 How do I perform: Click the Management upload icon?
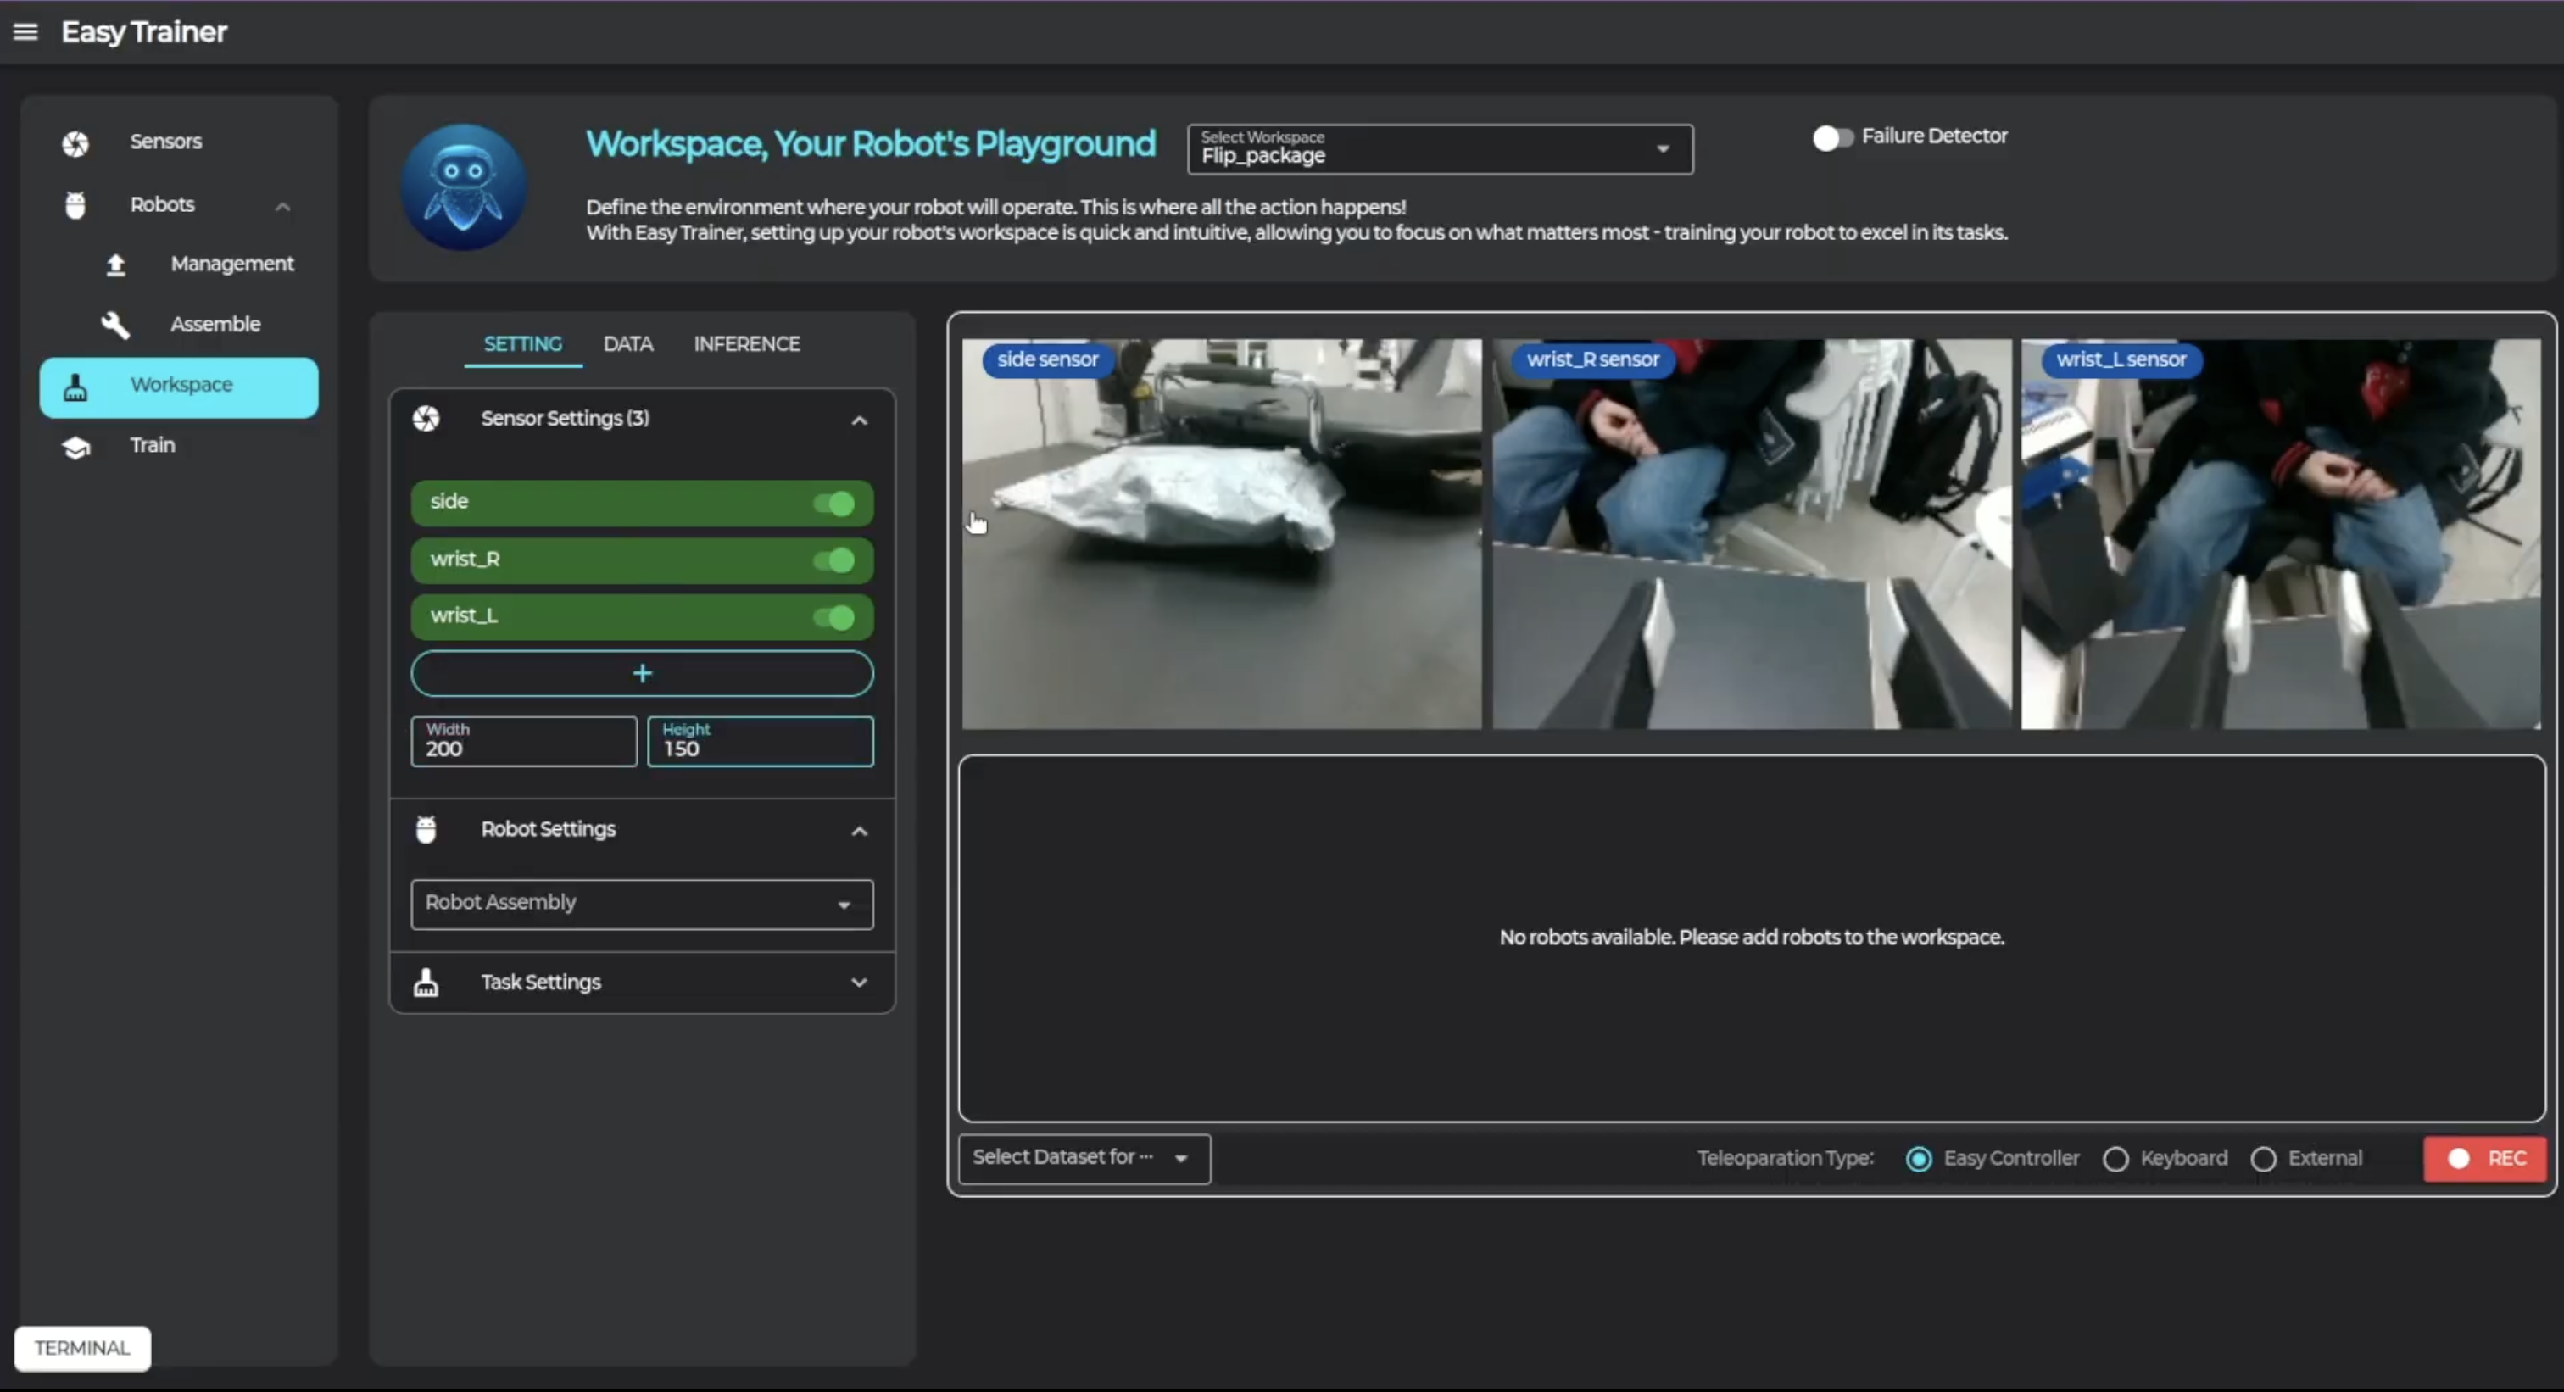pos(115,264)
